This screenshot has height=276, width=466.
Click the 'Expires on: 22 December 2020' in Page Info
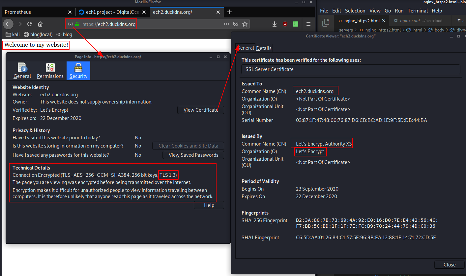tap(47, 118)
